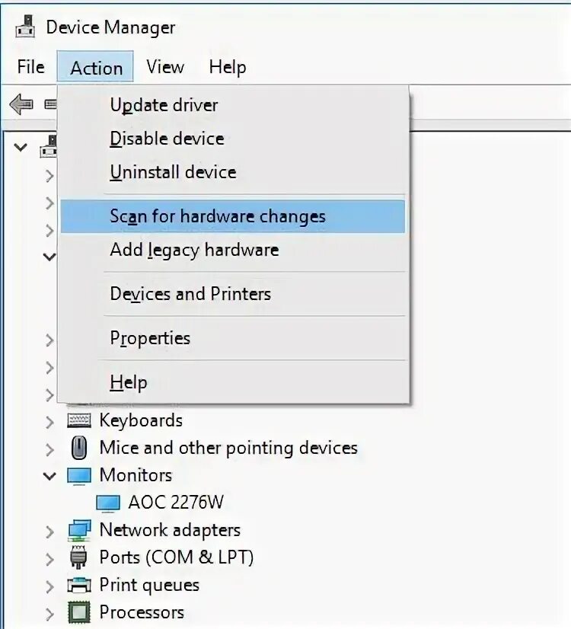
Task: Open the View menu
Action: coord(165,67)
